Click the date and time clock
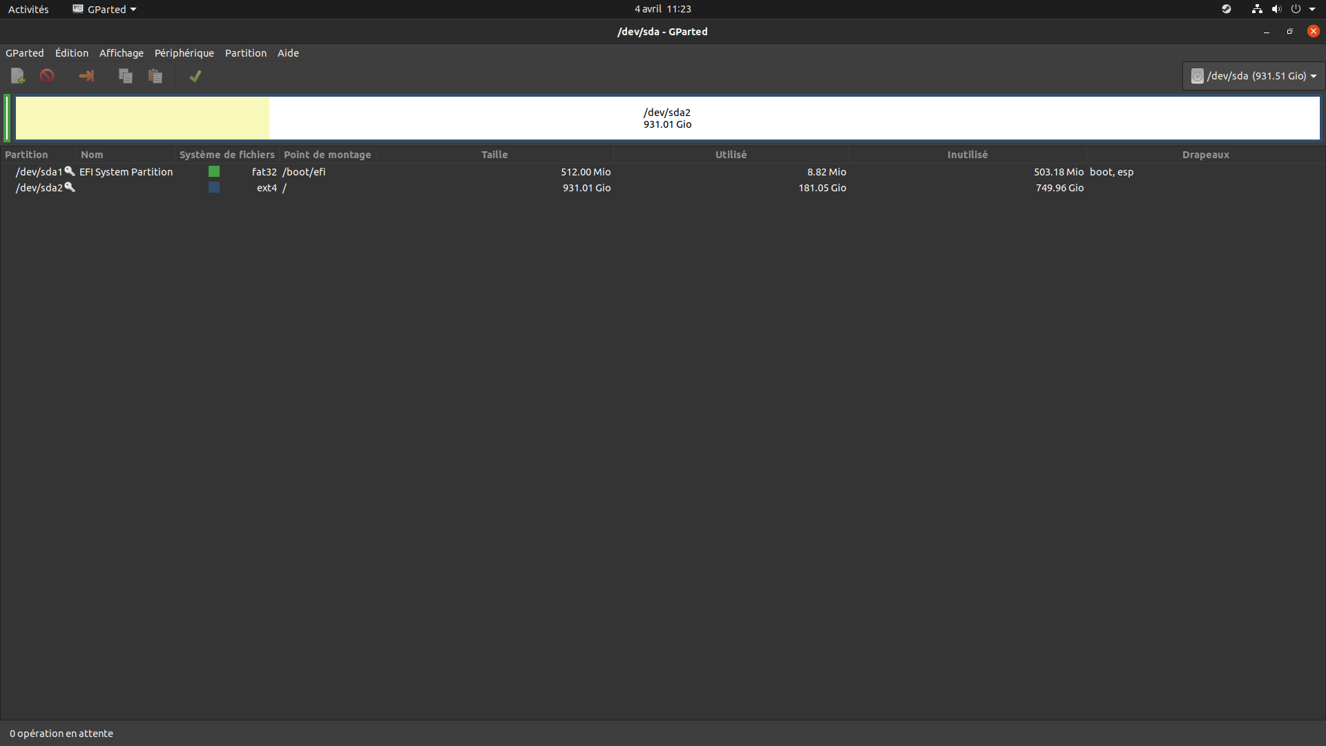Screen dimensions: 1326x746 point(663,9)
